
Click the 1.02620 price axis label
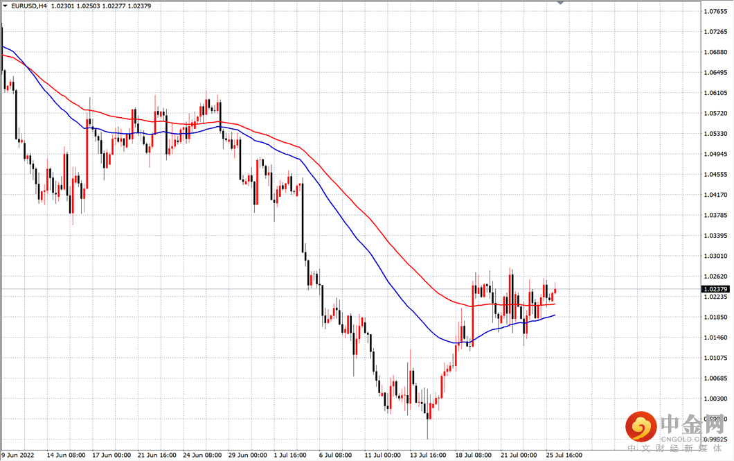tap(716, 277)
